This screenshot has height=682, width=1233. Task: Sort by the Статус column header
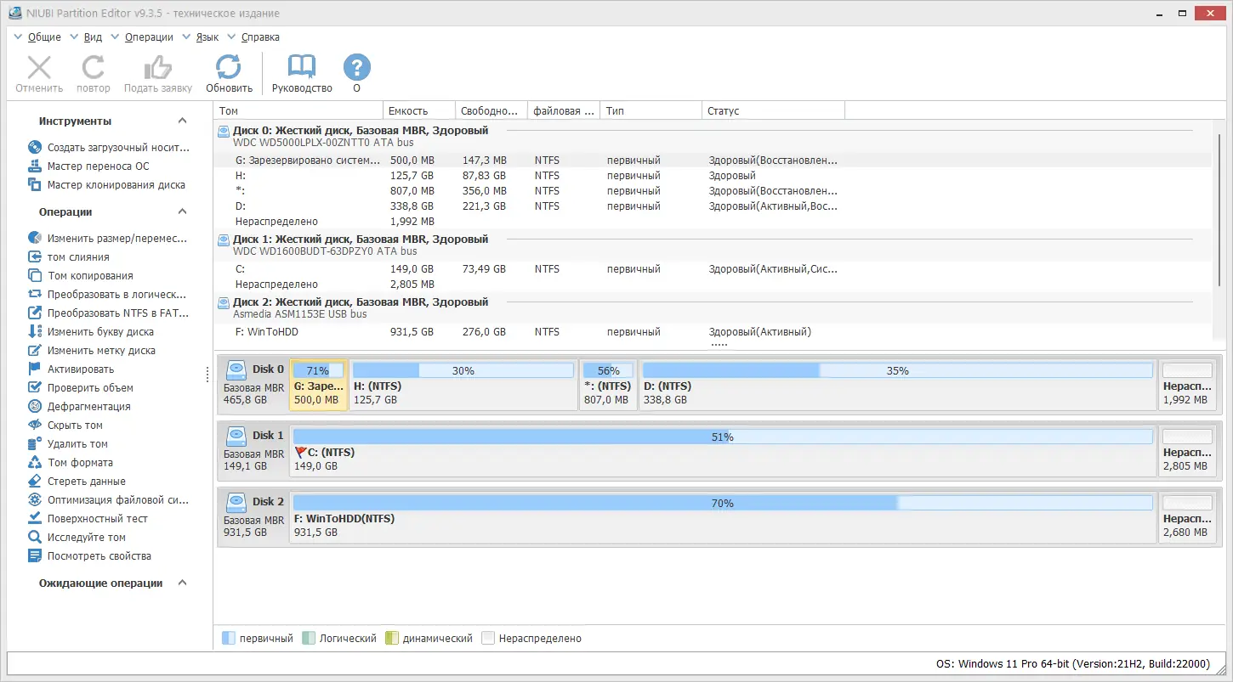coord(774,111)
